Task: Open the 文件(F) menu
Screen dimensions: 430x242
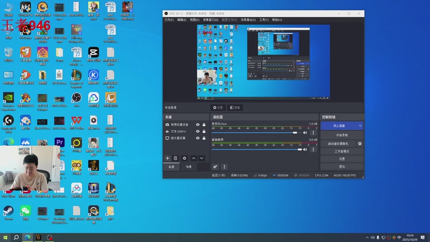Action: tap(169, 20)
